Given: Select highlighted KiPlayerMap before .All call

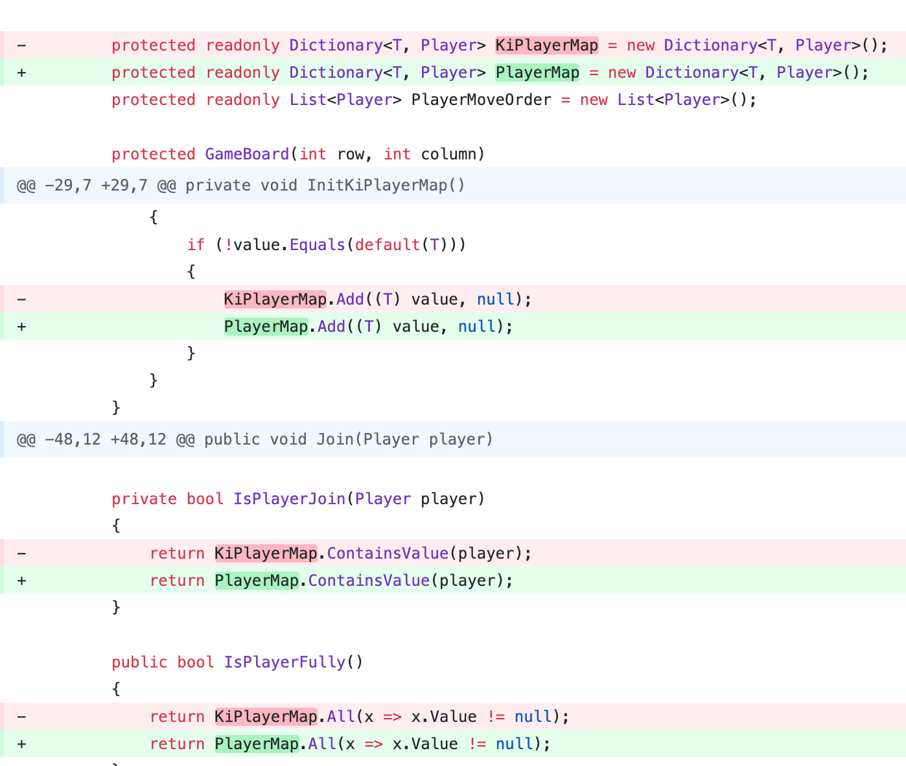Looking at the screenshot, I should tap(266, 717).
